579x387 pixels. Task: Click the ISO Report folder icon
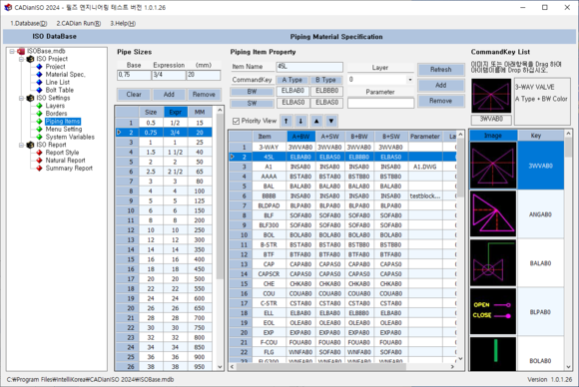[30, 145]
